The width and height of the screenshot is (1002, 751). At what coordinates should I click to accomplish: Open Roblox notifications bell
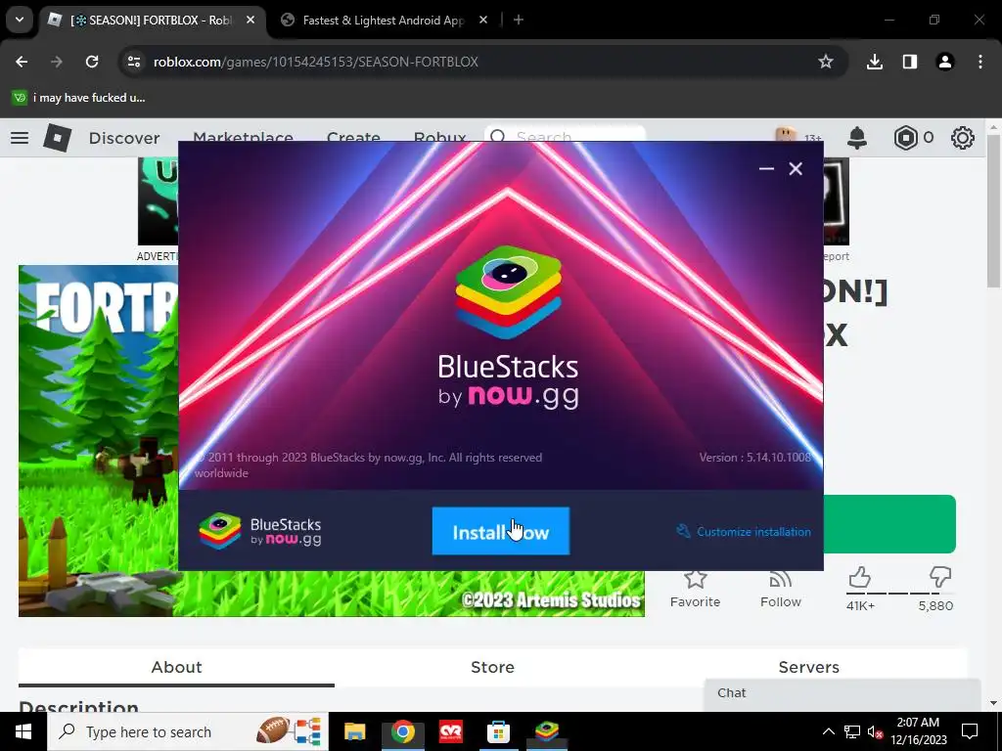click(x=857, y=138)
